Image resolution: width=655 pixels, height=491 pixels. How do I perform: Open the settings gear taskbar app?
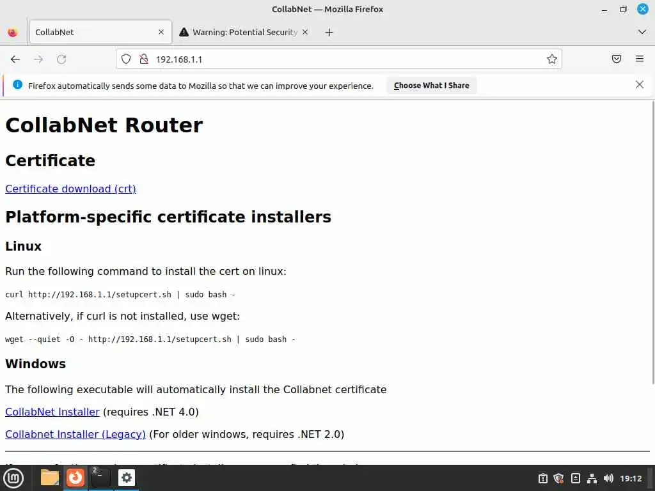tap(127, 478)
